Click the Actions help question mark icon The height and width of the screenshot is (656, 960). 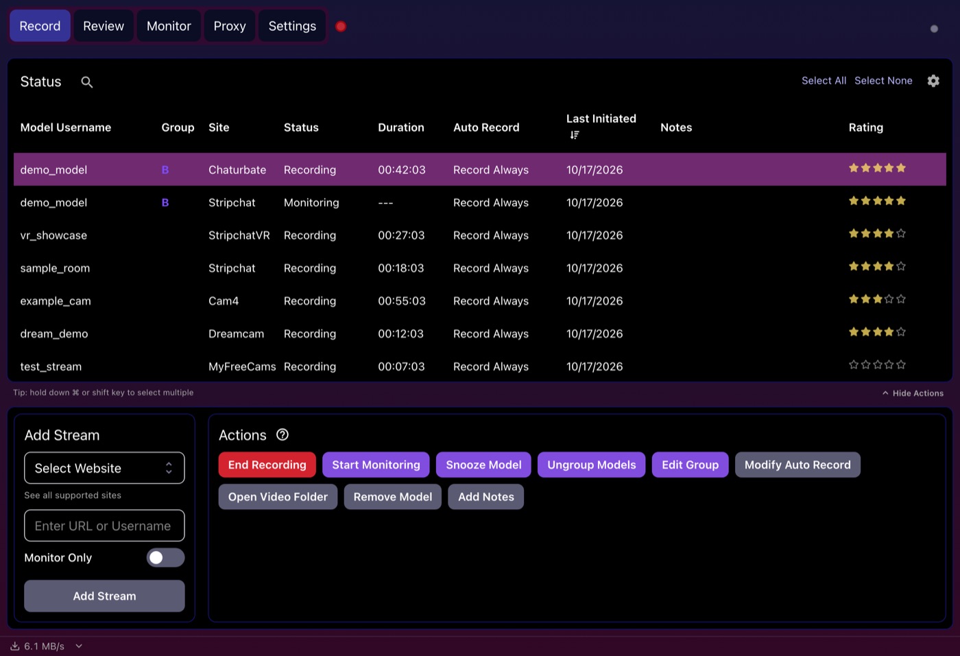click(283, 434)
